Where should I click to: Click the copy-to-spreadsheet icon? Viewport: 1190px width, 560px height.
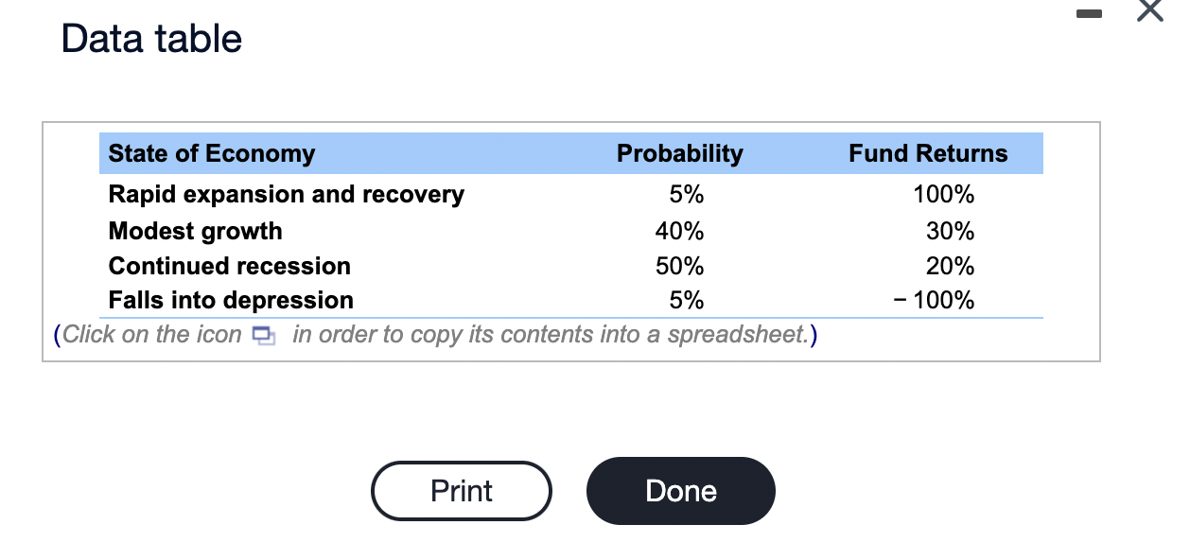(265, 335)
